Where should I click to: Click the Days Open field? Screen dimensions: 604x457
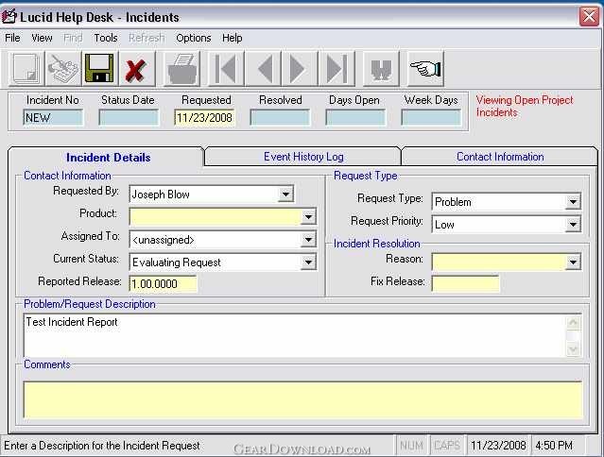coord(355,118)
